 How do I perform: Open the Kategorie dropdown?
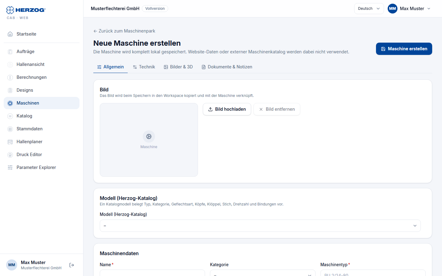262,273
